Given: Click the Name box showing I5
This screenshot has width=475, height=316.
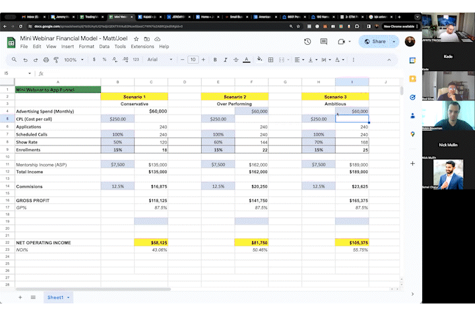Looking at the screenshot, I should coord(17,73).
